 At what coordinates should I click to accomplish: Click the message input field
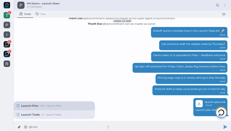[125, 127]
